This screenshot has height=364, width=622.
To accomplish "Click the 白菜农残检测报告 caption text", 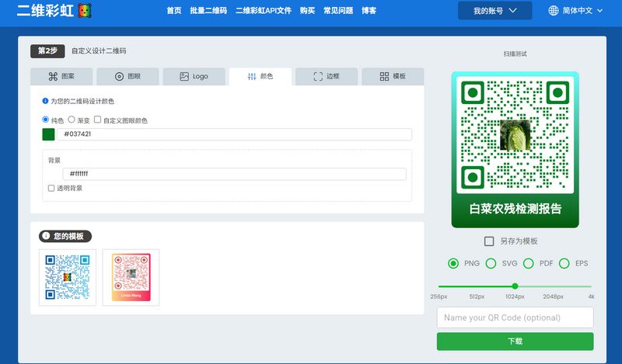I will pos(515,209).
